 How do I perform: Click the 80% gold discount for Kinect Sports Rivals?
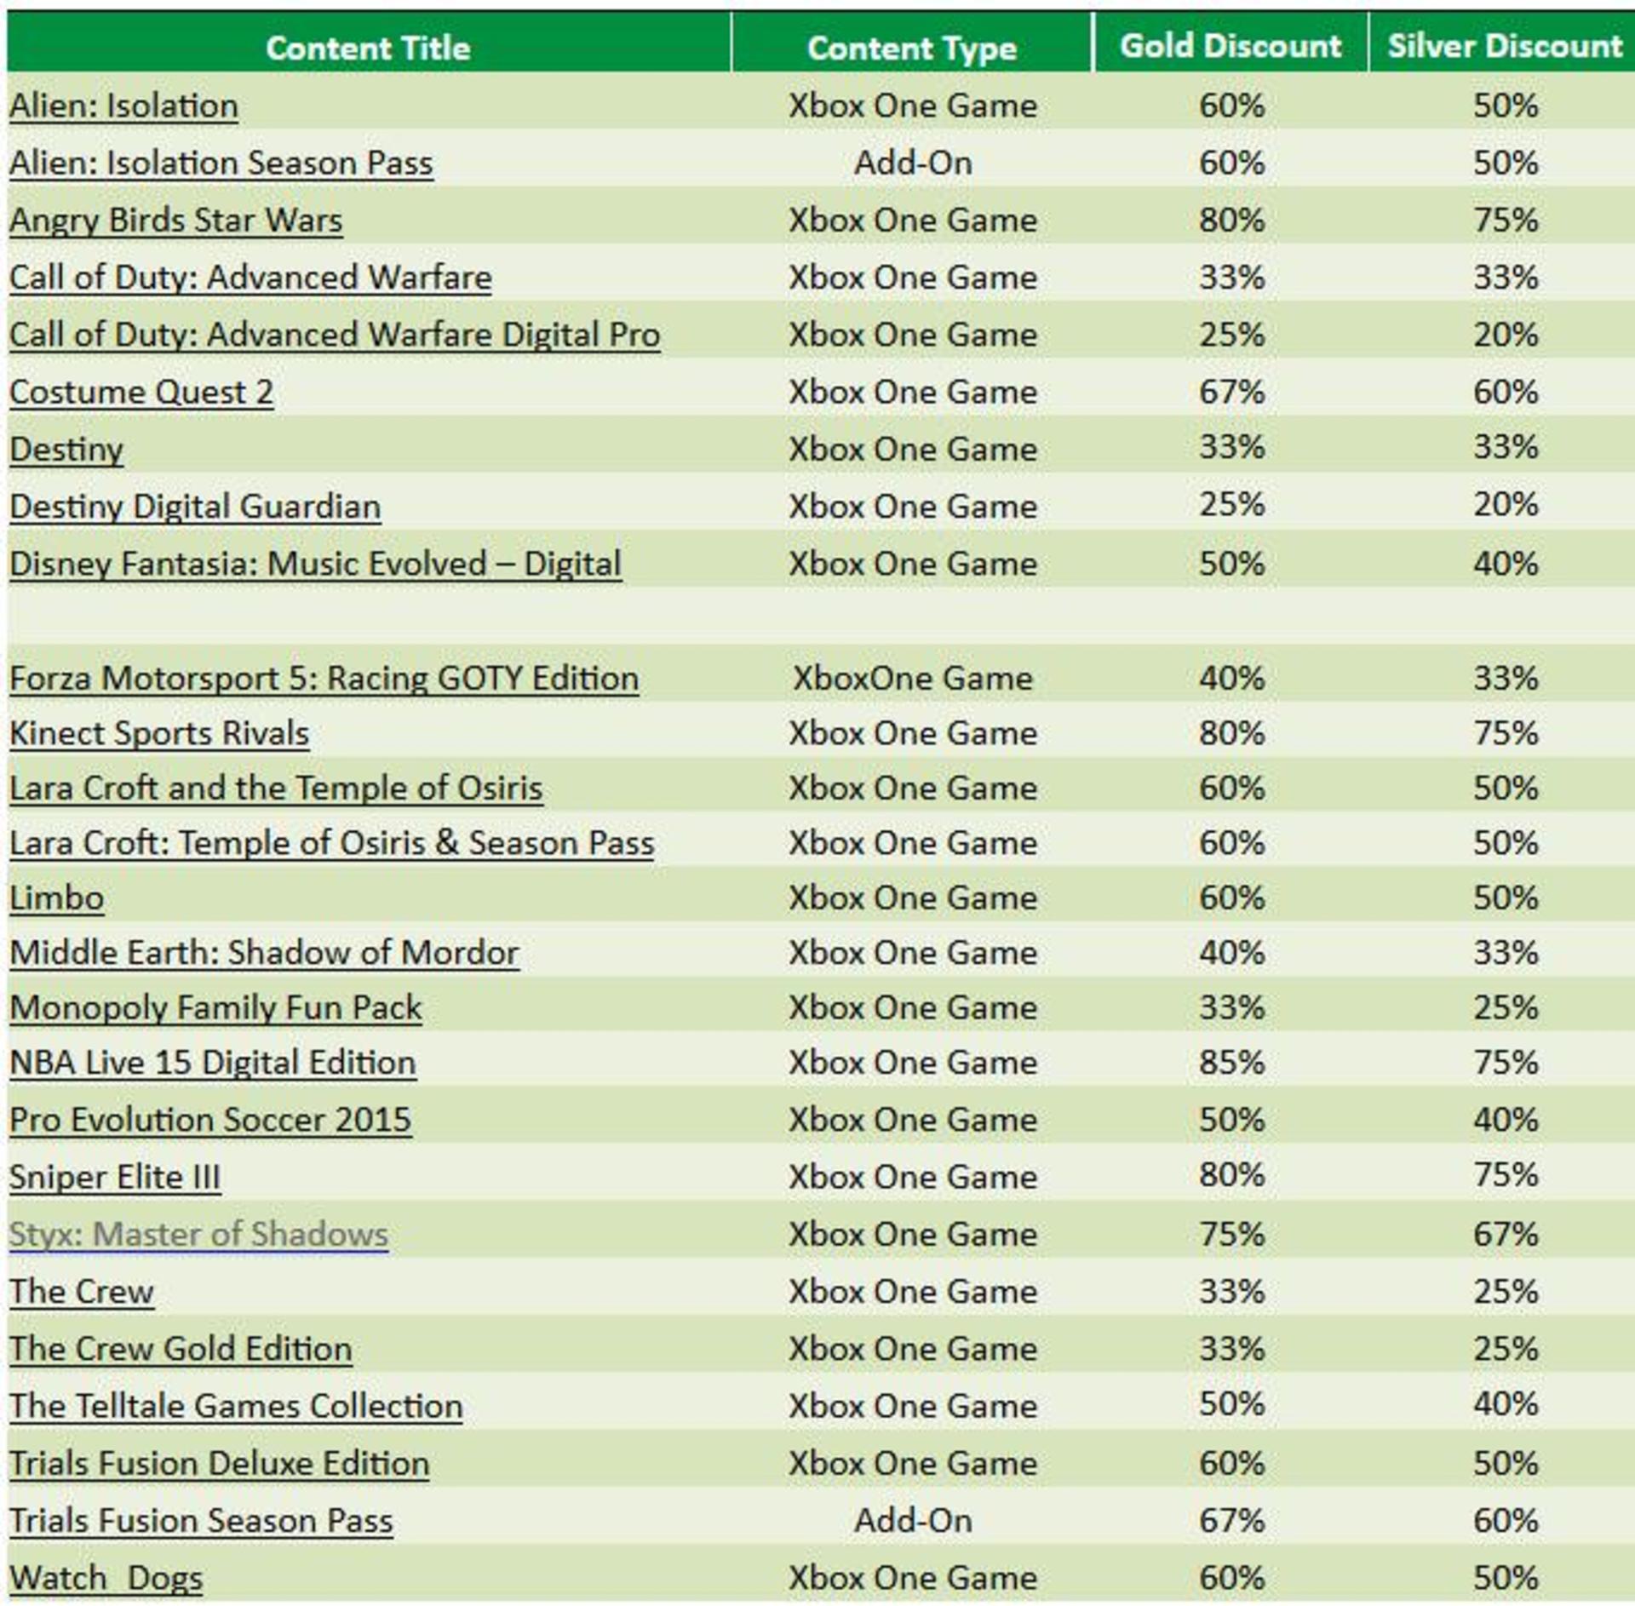coord(1232,733)
